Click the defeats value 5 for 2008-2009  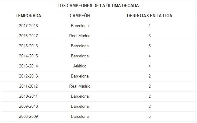150,116
